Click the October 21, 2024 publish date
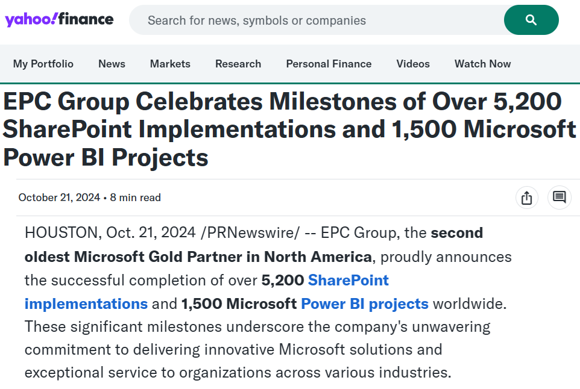Screen dimensions: 580x389 click(59, 198)
